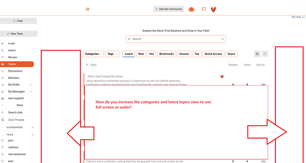Switch to the Hot tab

point(152,54)
